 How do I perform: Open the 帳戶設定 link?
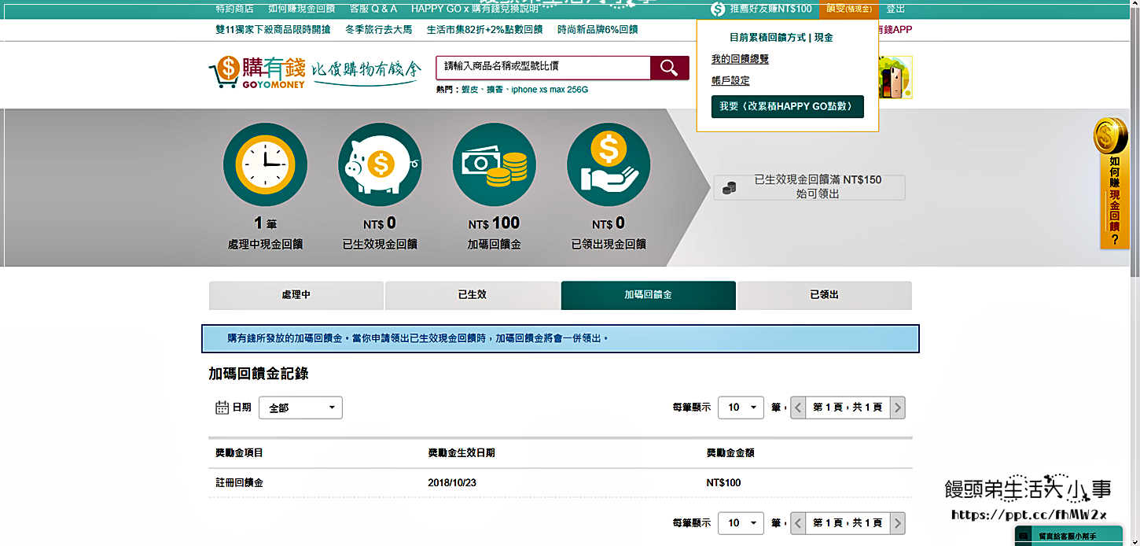730,80
